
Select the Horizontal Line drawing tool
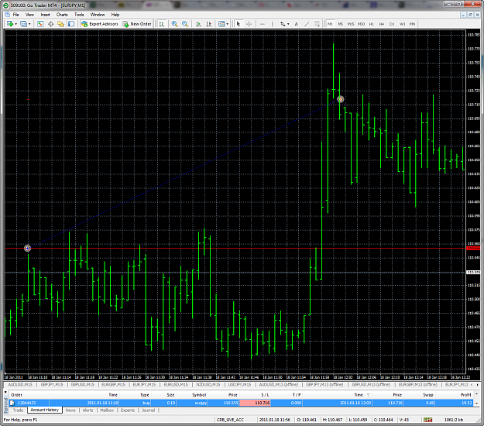(263, 24)
